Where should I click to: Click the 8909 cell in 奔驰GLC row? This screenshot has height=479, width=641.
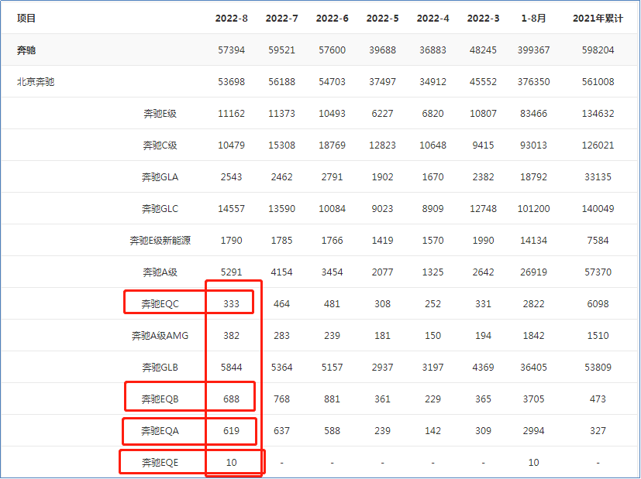(x=433, y=208)
